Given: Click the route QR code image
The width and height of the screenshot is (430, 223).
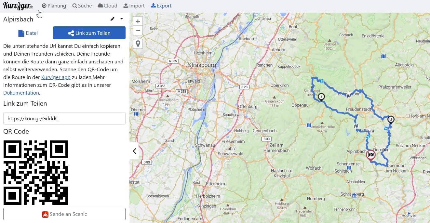Looking at the screenshot, I should 36,173.
